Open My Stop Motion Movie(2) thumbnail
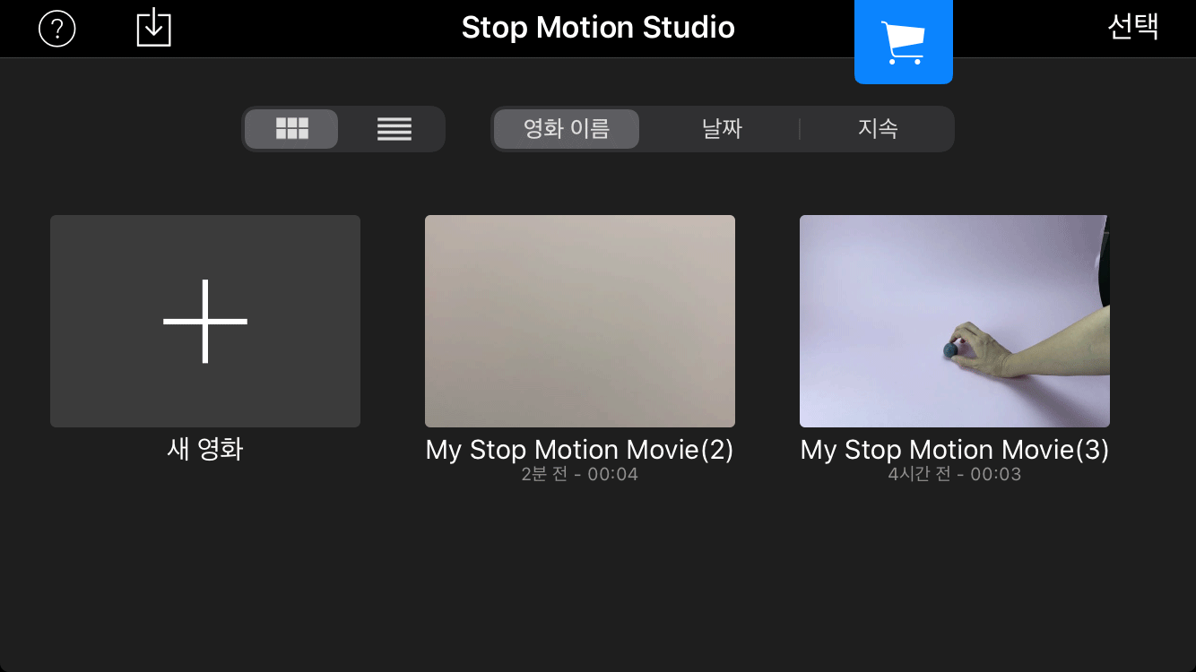1196x672 pixels. (580, 321)
